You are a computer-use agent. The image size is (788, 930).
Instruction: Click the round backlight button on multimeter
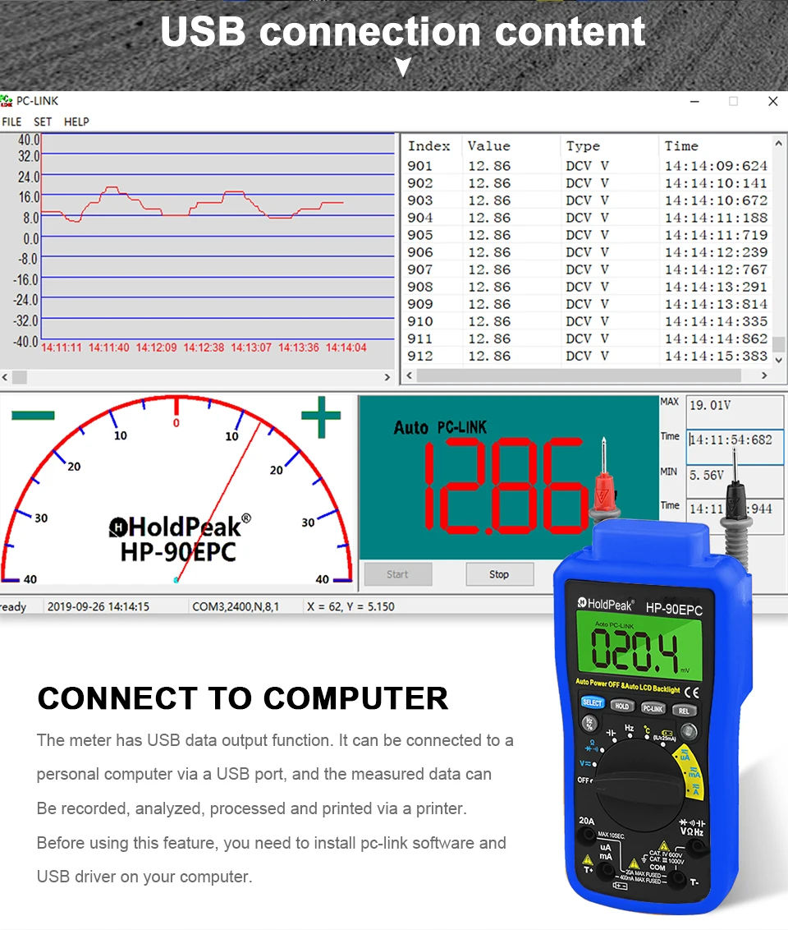click(x=688, y=731)
